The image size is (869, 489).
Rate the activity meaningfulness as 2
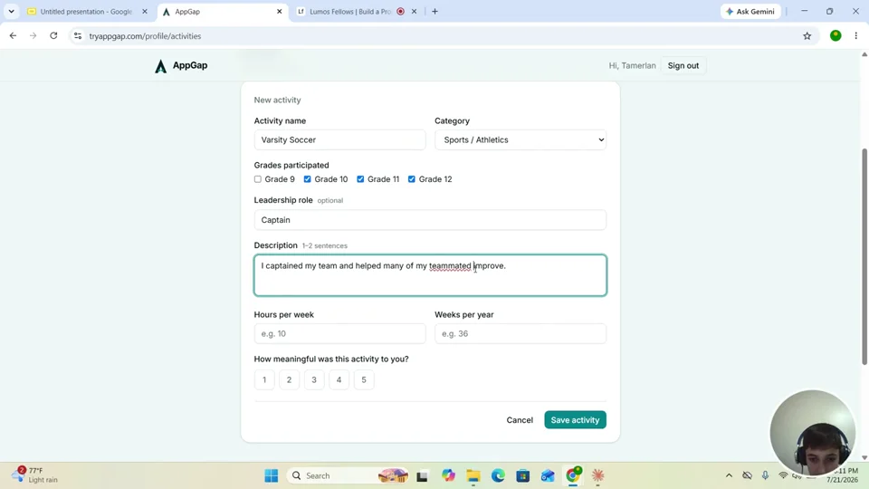(x=289, y=379)
